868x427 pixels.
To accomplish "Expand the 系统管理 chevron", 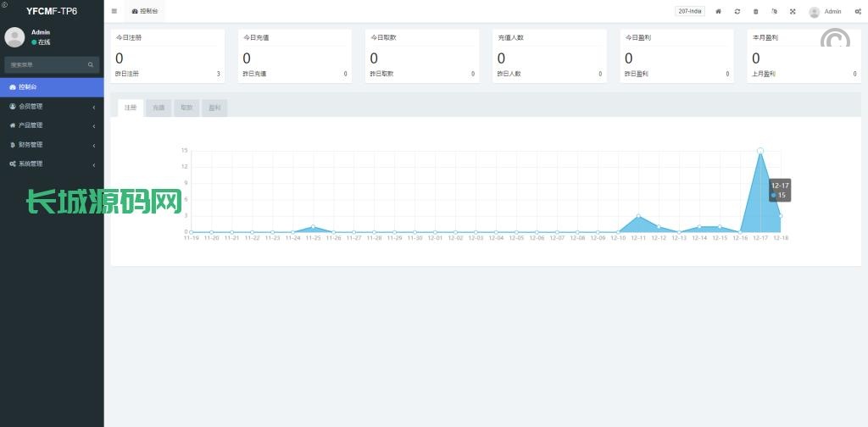I will [94, 165].
